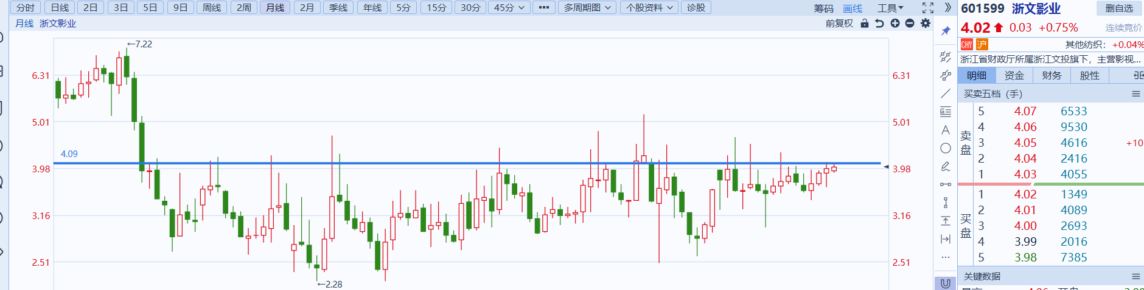The width and height of the screenshot is (1144, 290).
Task: Pin the drawing toolbar with pushpin icon
Action: tap(945, 31)
